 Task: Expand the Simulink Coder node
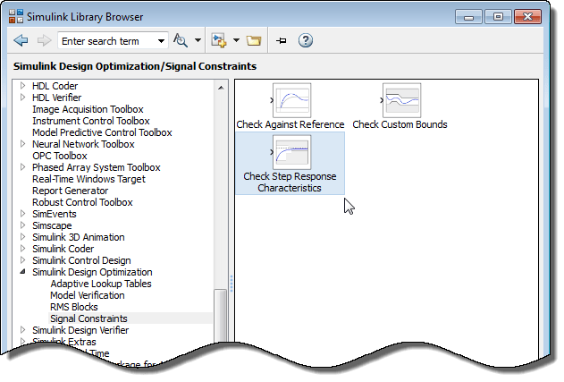click(x=22, y=249)
